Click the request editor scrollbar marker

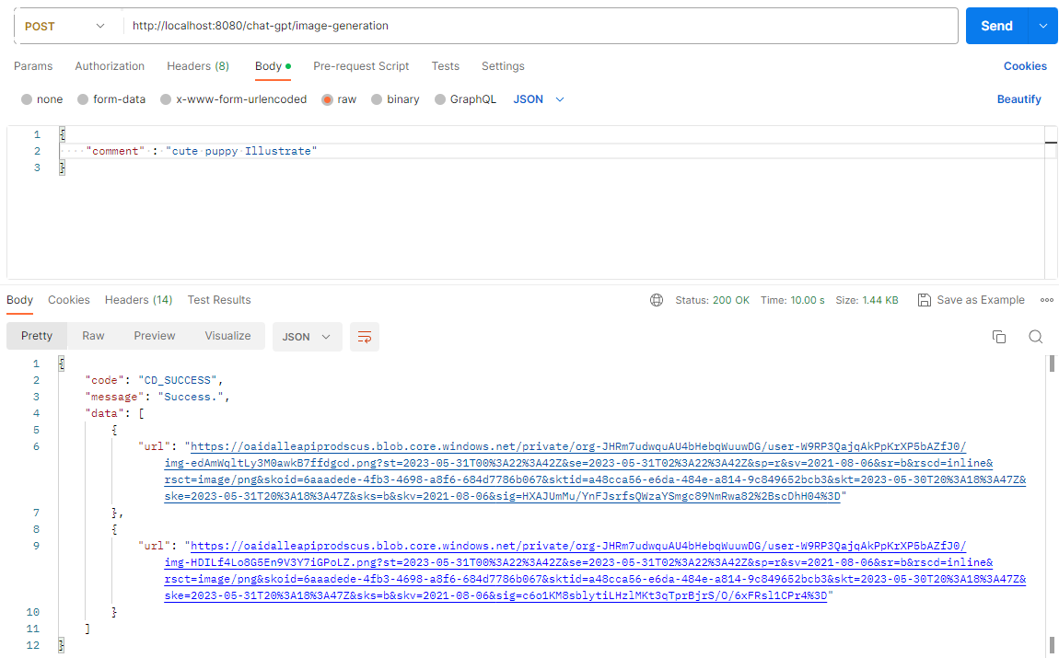(x=1050, y=143)
